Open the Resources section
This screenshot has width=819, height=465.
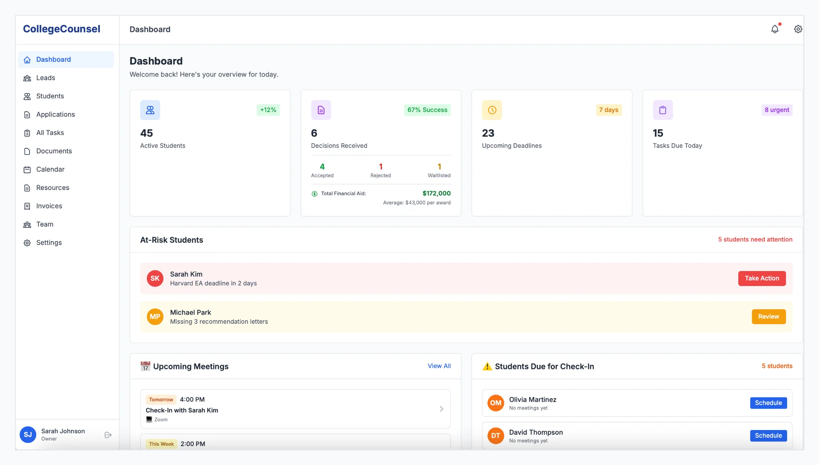pos(53,188)
